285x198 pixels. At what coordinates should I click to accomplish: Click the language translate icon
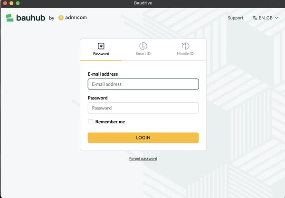[255, 18]
